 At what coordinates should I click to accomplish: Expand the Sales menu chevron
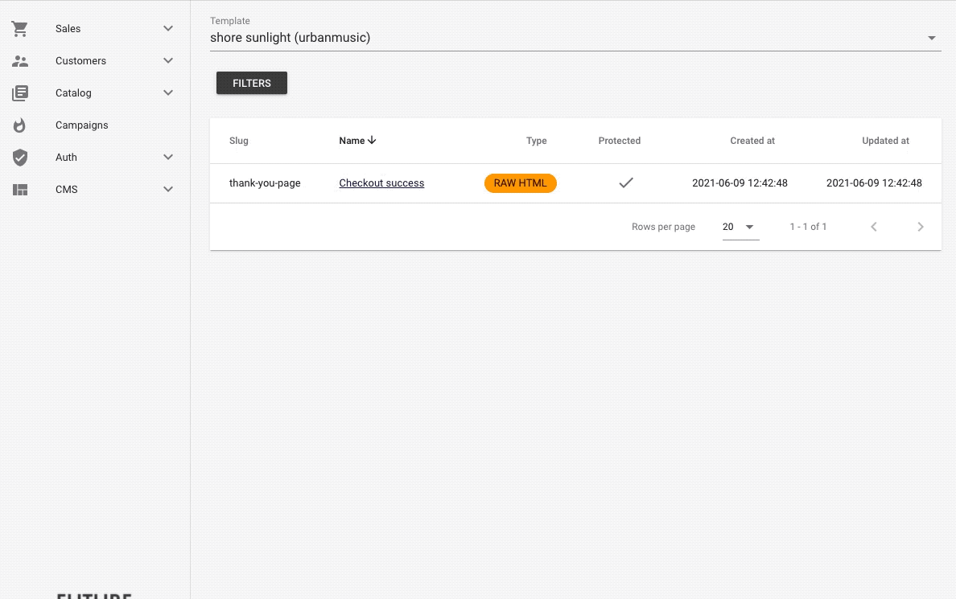(x=168, y=29)
